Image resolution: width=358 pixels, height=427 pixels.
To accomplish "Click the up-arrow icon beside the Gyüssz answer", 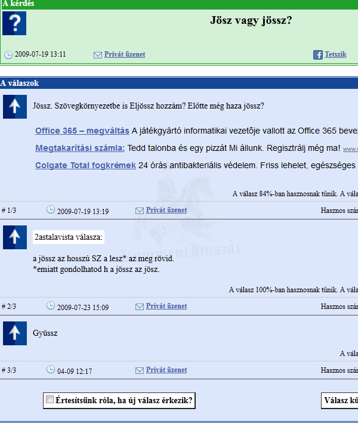I will tap(14, 333).
